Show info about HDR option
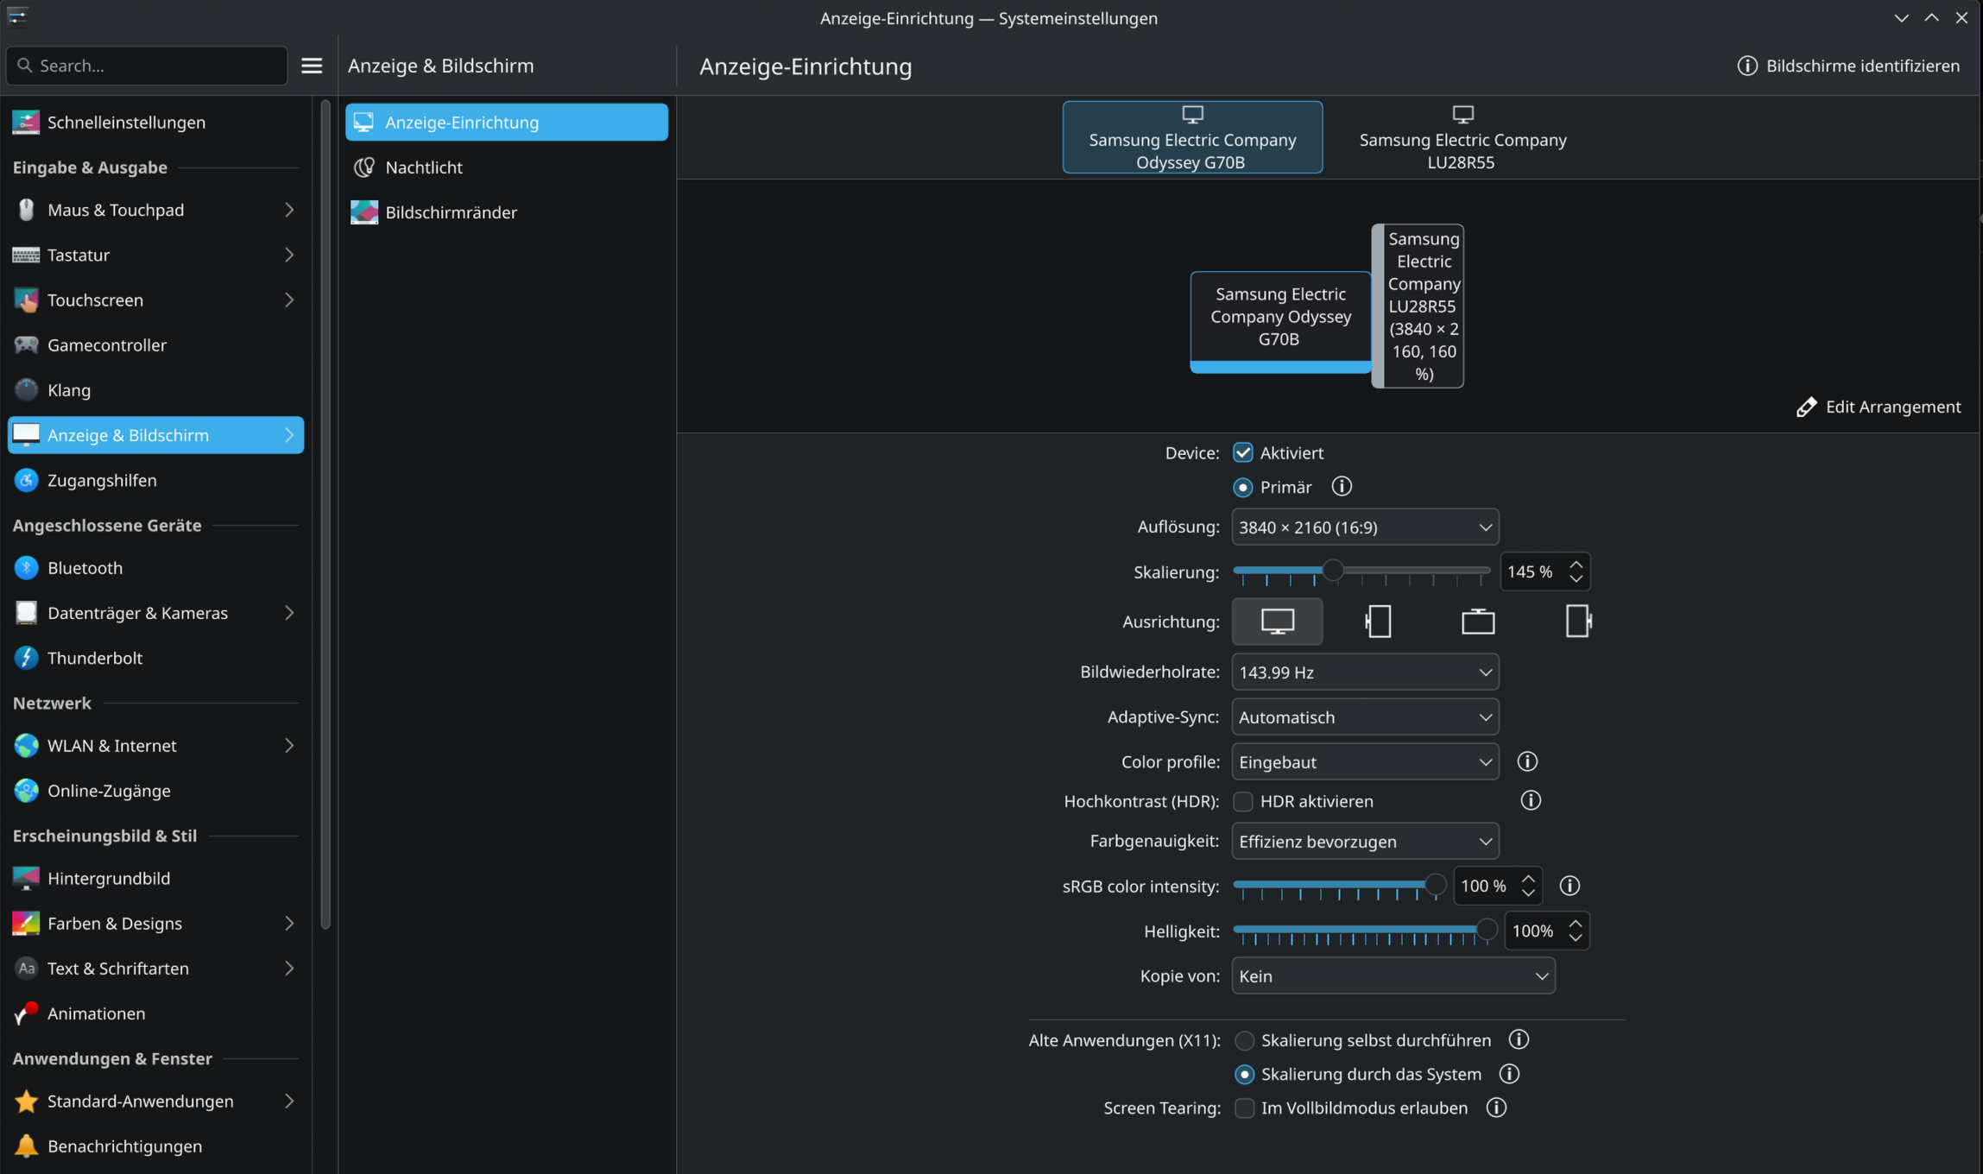 click(1530, 801)
